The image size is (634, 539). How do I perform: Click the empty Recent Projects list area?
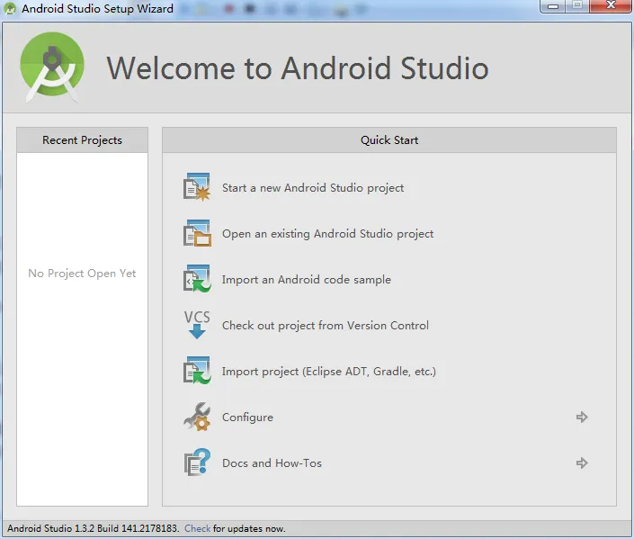[82, 360]
